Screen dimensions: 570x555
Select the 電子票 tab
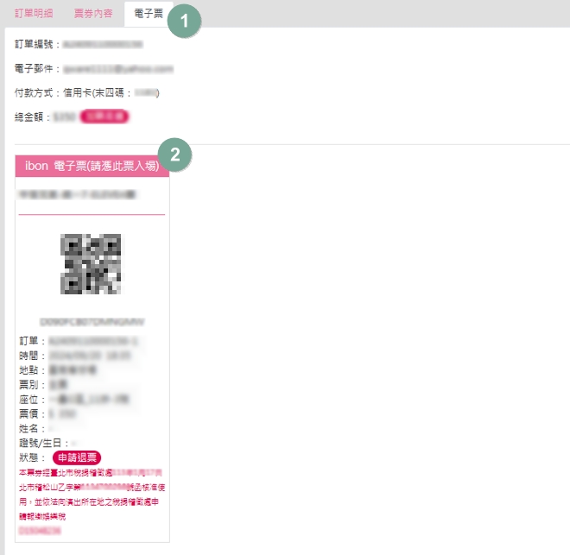click(148, 14)
